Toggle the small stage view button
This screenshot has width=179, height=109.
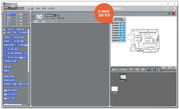coord(167,8)
